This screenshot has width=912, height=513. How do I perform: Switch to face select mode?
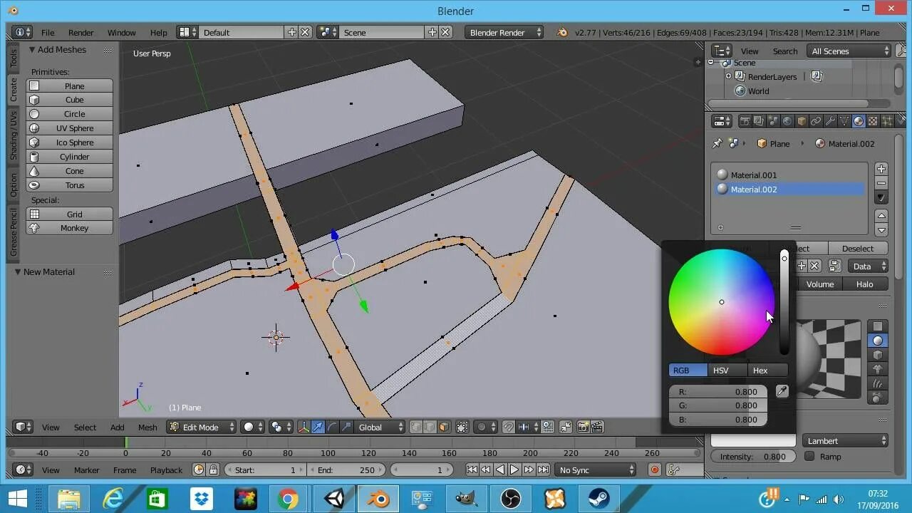pos(445,427)
